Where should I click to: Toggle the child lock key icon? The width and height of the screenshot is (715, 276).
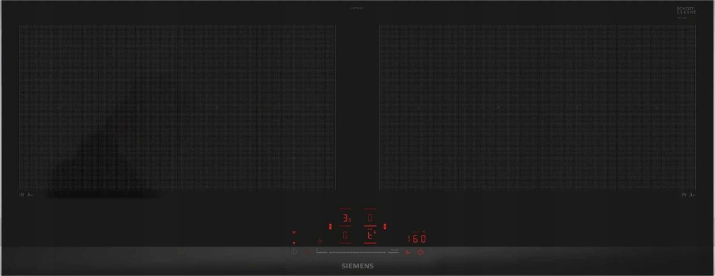point(308,252)
